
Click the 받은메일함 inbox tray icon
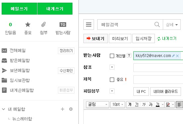pos(4,60)
